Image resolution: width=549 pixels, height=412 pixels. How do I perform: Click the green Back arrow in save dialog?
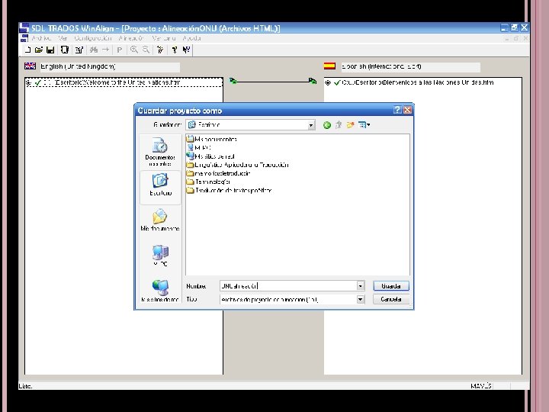(x=327, y=125)
